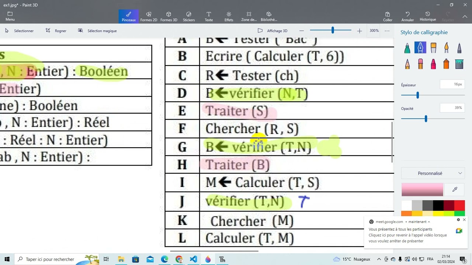
Task: Click the Opacité slider
Action: (x=433, y=119)
